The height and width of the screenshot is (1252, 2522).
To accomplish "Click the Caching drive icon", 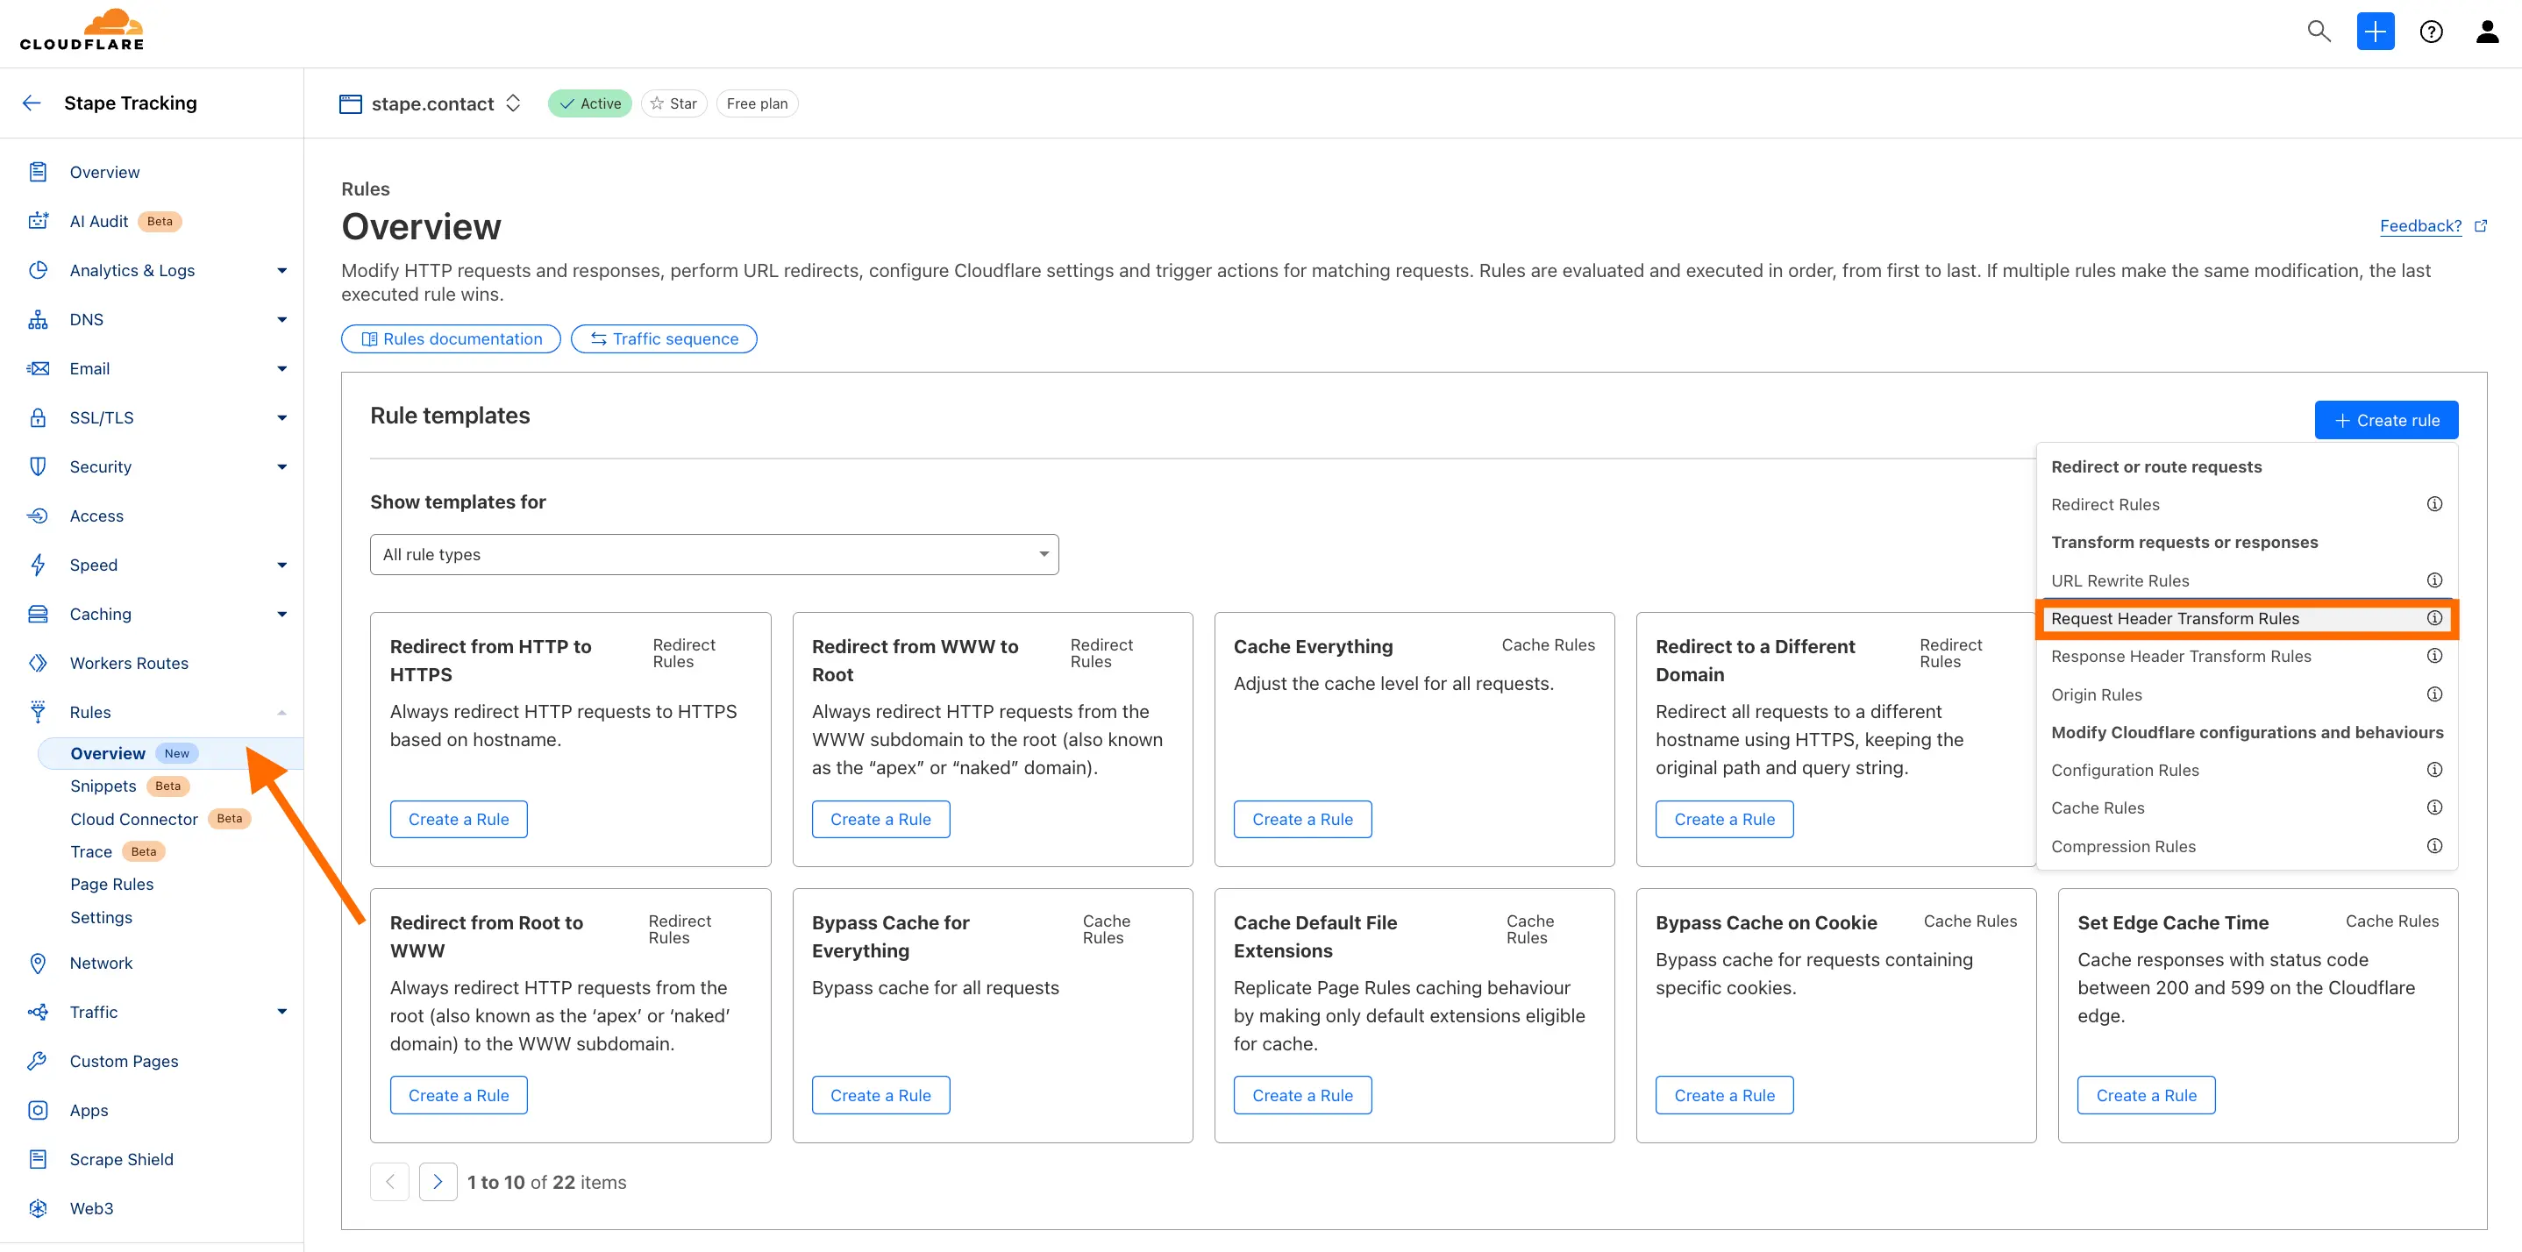I will (x=39, y=614).
